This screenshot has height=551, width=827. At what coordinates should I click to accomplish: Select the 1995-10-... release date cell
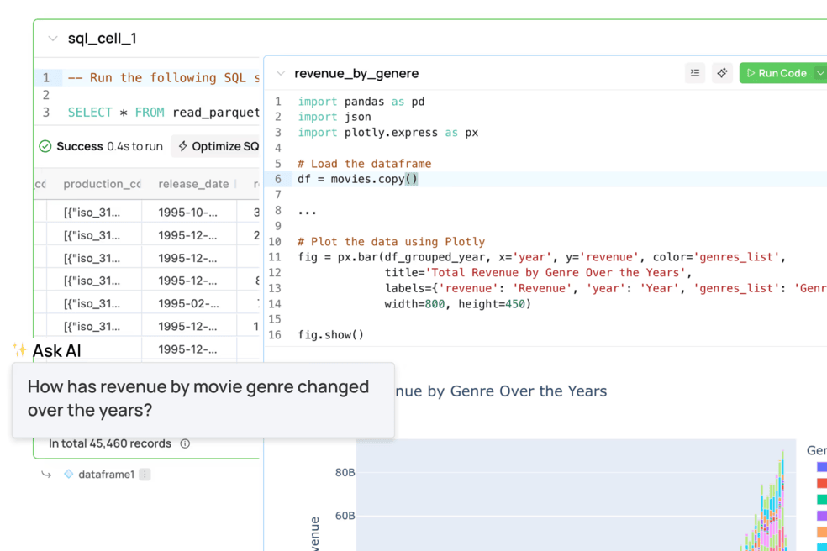pos(187,213)
